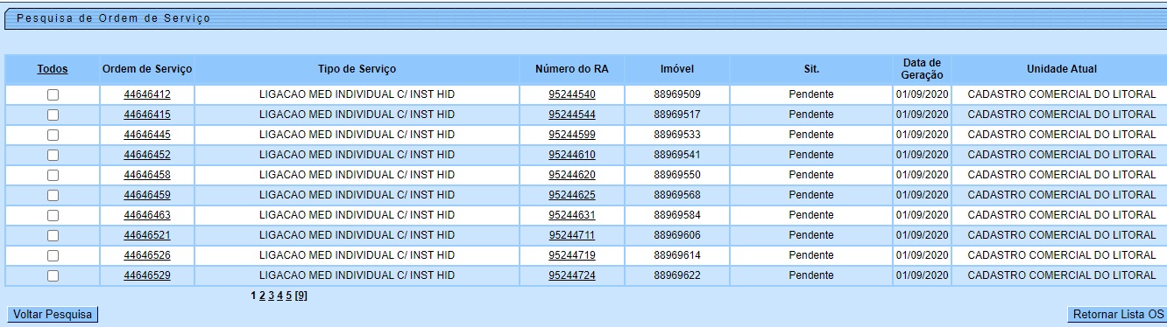This screenshot has height=327, width=1167.
Task: Jump to last page [9]
Action: 301,296
